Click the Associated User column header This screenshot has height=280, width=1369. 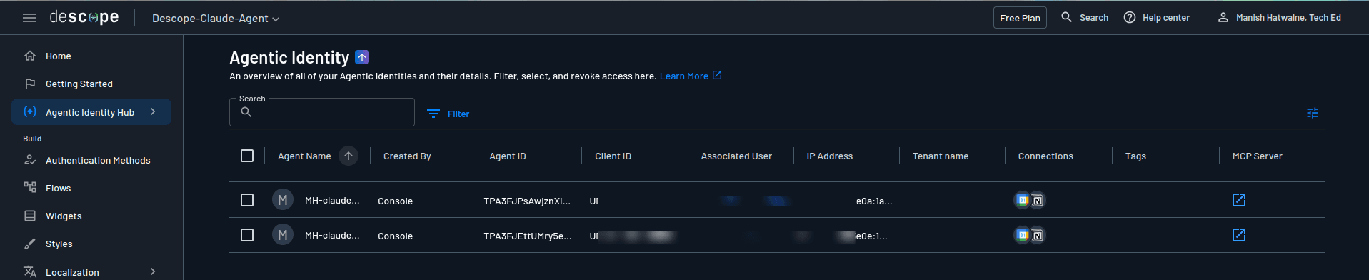(x=736, y=156)
